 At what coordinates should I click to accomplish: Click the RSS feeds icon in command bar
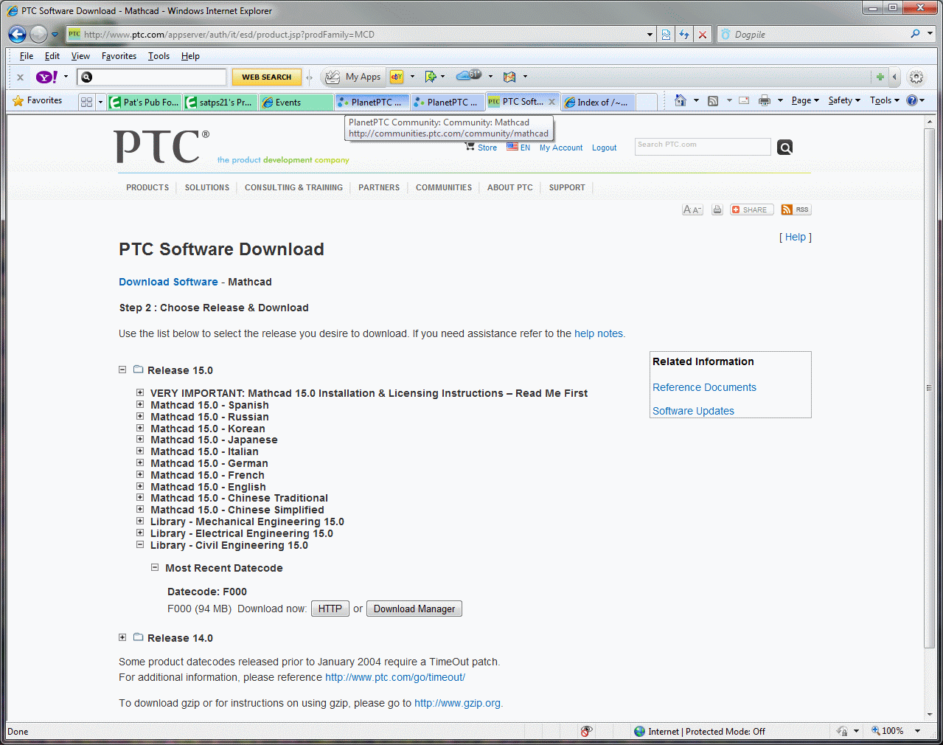(x=713, y=101)
